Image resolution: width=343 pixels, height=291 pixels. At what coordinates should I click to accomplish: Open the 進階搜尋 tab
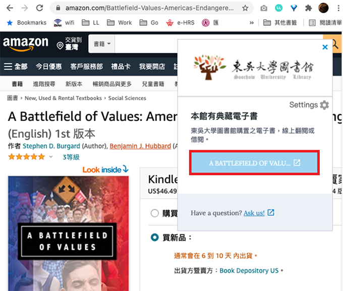click(44, 84)
